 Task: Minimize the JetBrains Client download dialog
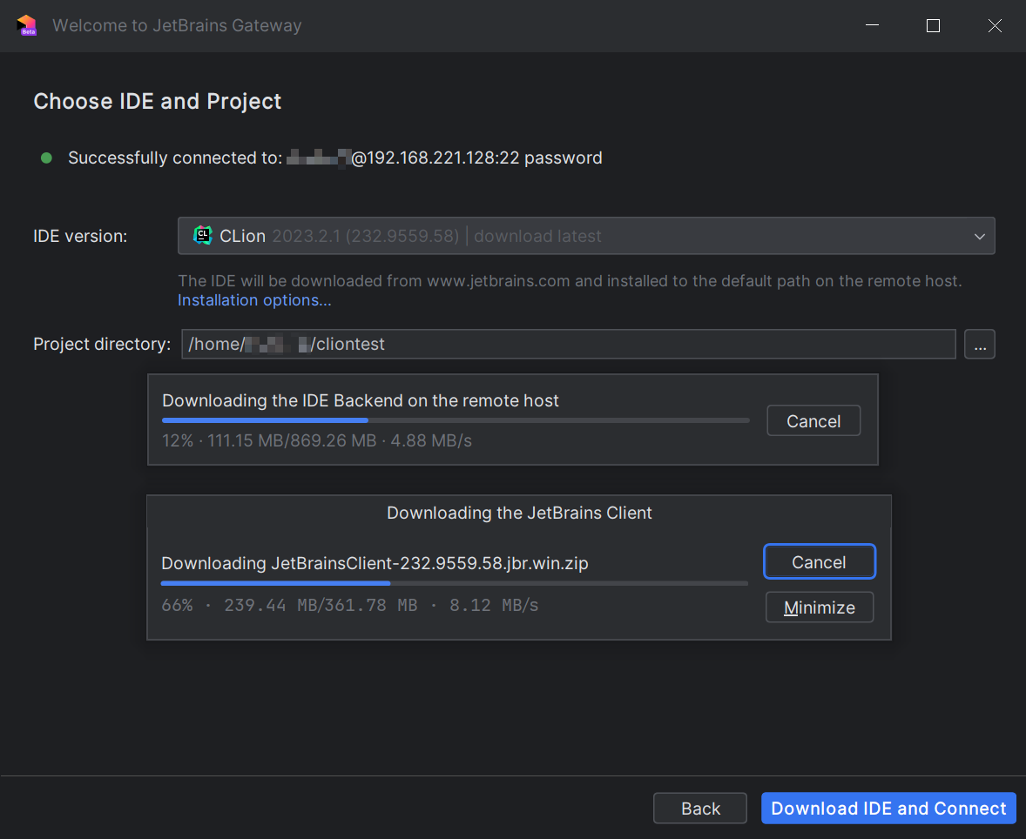click(819, 607)
